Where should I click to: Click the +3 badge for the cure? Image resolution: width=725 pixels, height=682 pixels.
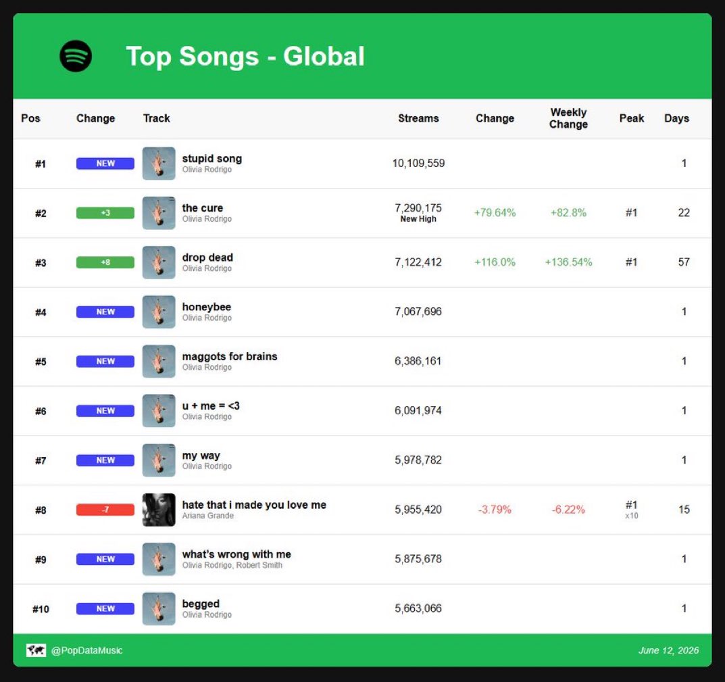pyautogui.click(x=105, y=213)
